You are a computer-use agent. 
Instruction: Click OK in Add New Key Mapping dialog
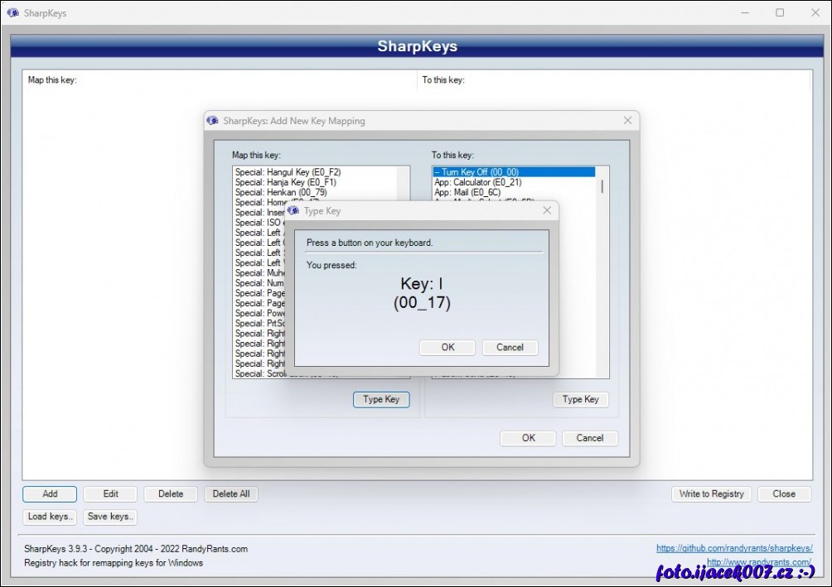coord(528,438)
